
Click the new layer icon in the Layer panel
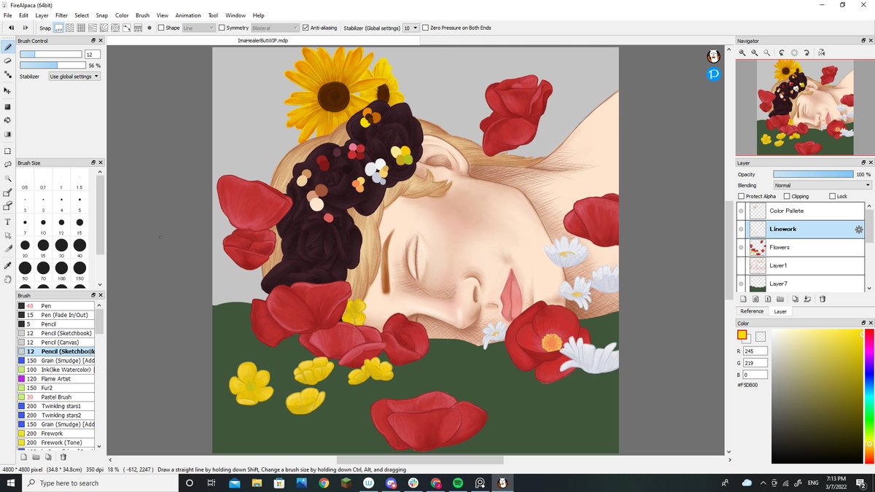pos(743,299)
